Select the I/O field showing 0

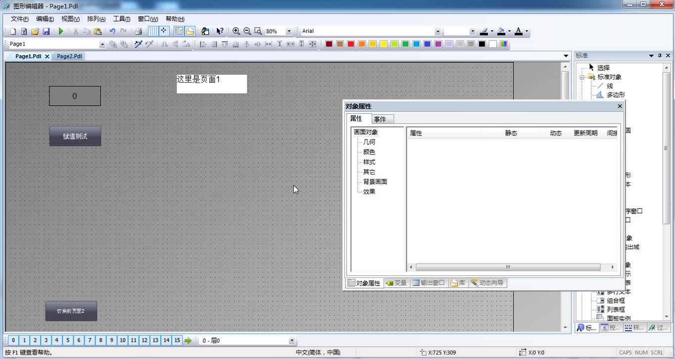(75, 96)
